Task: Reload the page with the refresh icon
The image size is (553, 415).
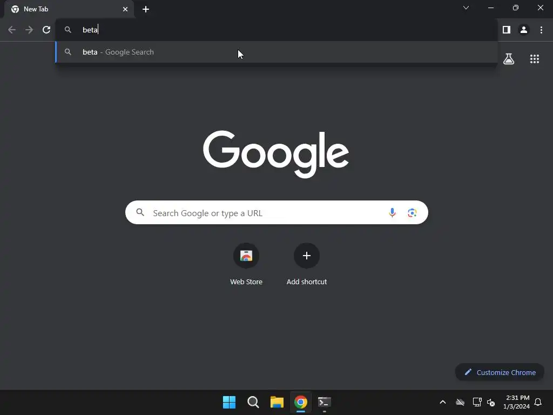Action: (46, 30)
